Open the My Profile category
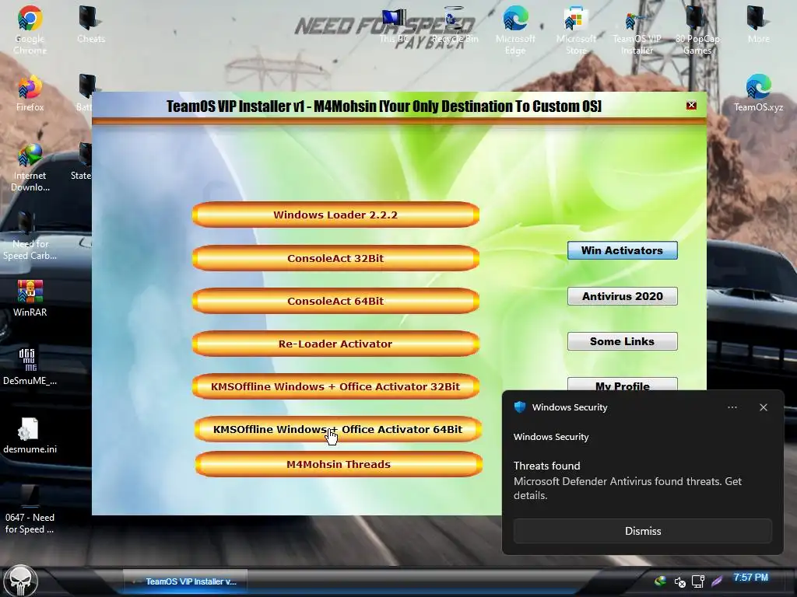 click(622, 384)
